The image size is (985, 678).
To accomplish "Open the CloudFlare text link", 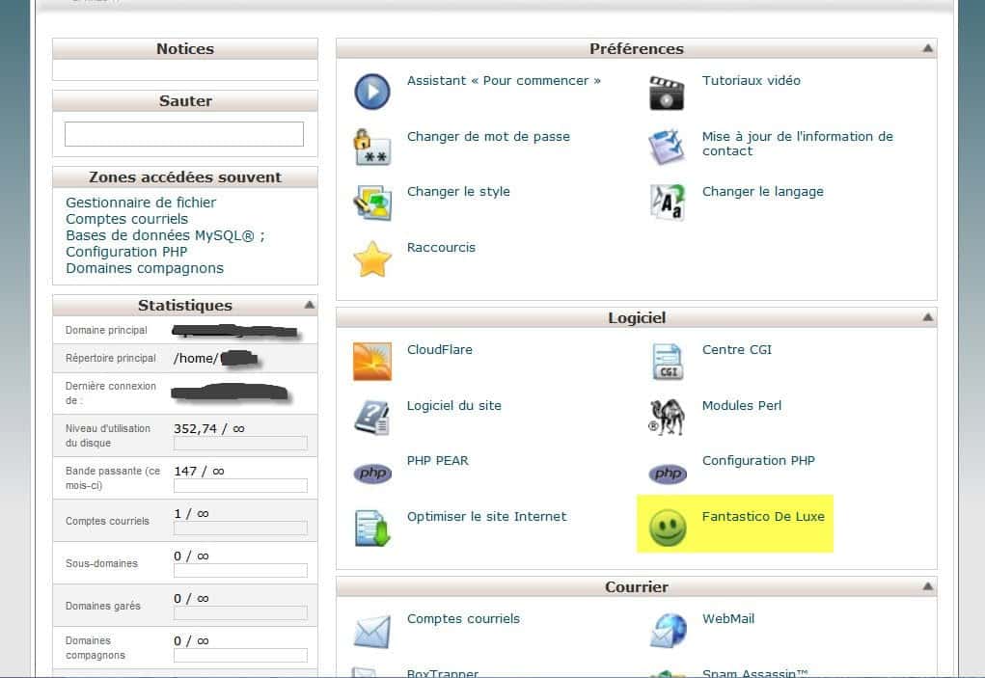I will (x=440, y=350).
